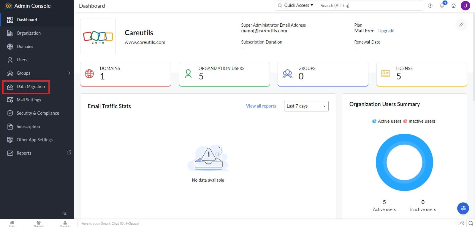Image resolution: width=475 pixels, height=227 pixels.
Task: Click the Careutils organization name
Action: 139,33
